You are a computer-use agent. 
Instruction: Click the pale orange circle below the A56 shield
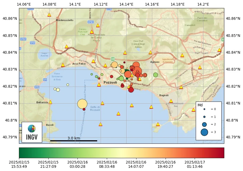tap(115, 65)
